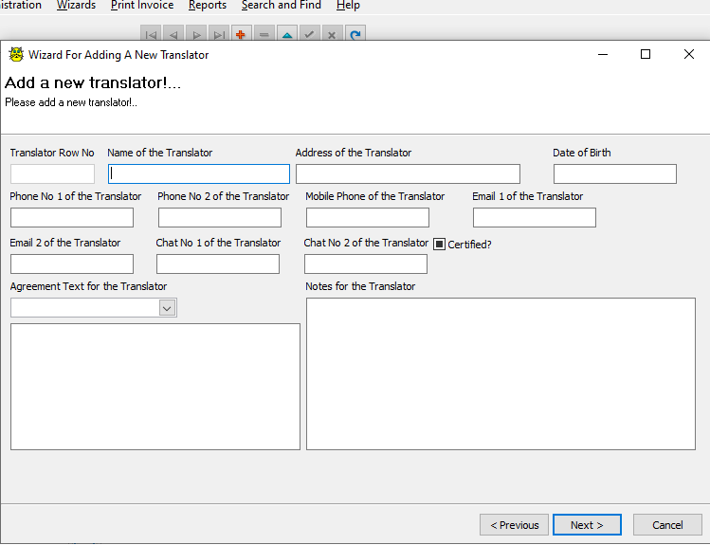Click the checkmark post record icon
The height and width of the screenshot is (545, 710).
click(x=310, y=34)
